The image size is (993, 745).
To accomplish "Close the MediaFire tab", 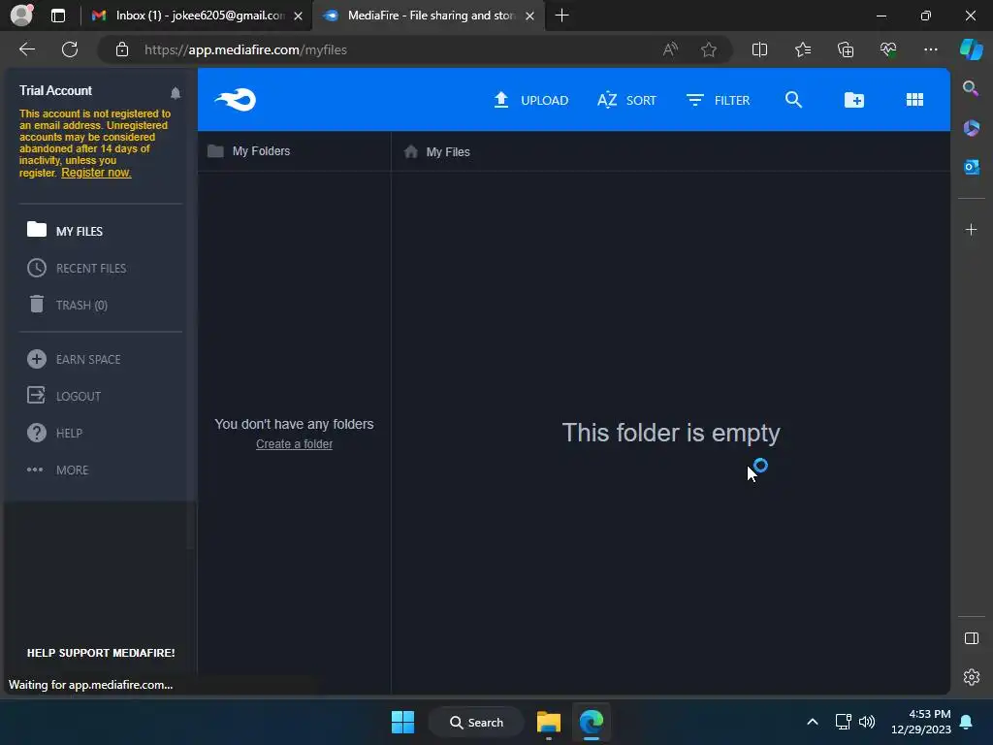I will (x=530, y=16).
